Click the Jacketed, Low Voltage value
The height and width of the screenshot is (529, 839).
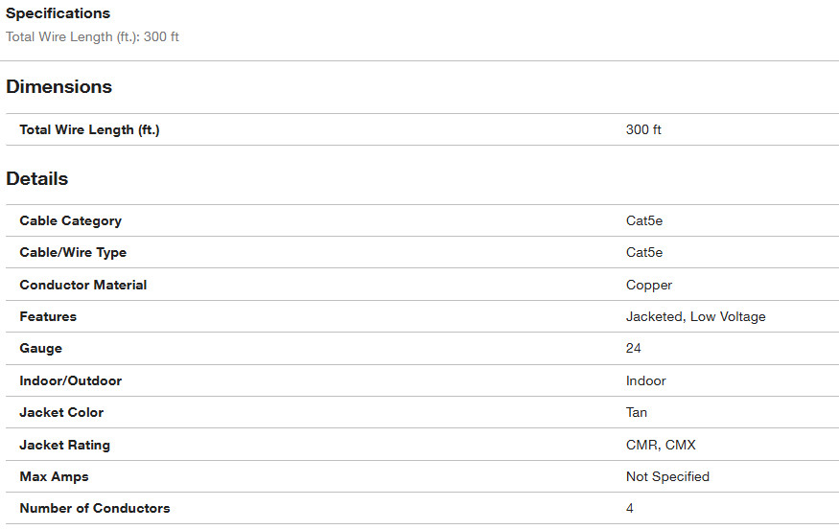[x=695, y=316]
